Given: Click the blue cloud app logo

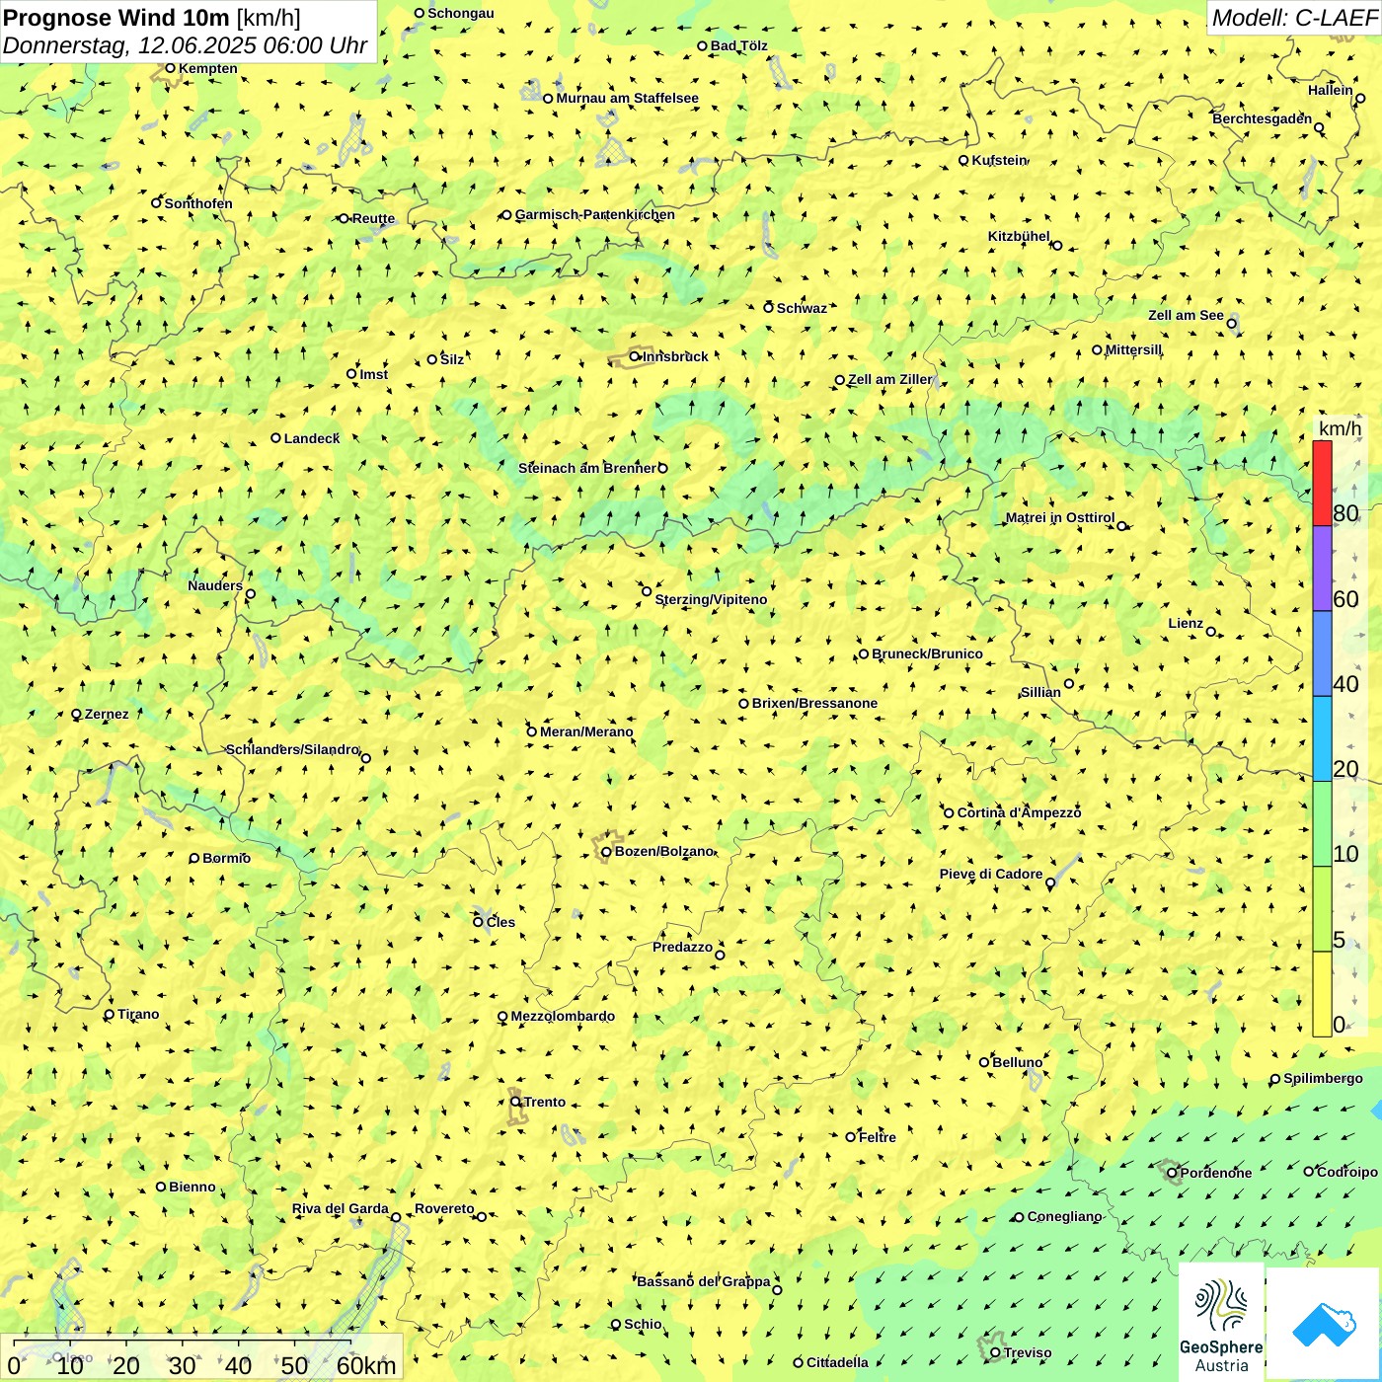Looking at the screenshot, I should (1324, 1325).
